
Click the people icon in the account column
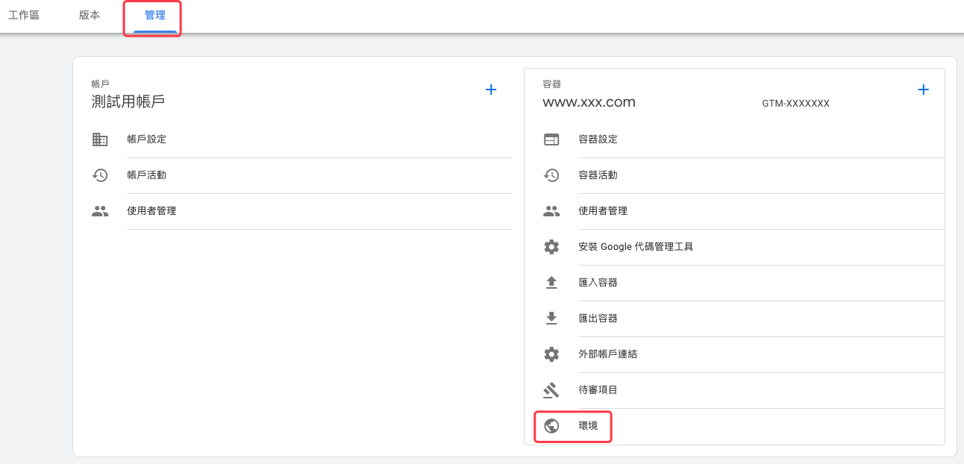coord(100,211)
